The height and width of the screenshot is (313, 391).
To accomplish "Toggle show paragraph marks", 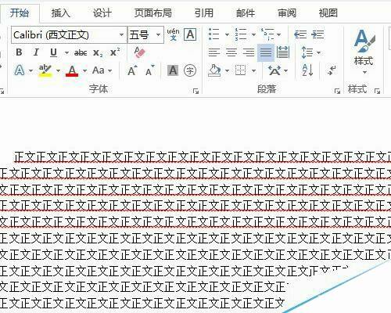I will tap(332, 70).
